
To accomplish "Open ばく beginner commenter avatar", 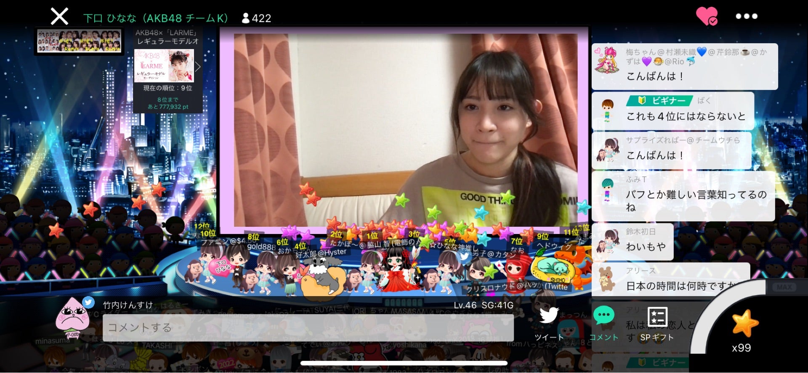I will pos(607,110).
